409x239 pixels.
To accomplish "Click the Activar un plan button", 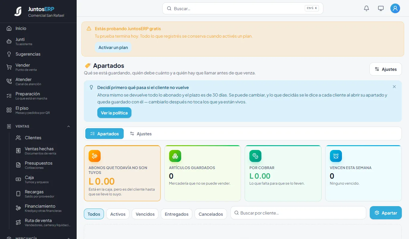I will pyautogui.click(x=113, y=48).
